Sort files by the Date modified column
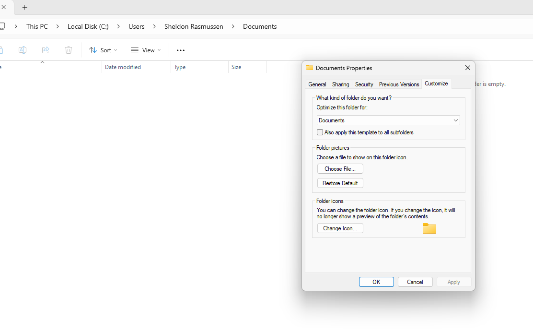The image size is (533, 332). (123, 67)
